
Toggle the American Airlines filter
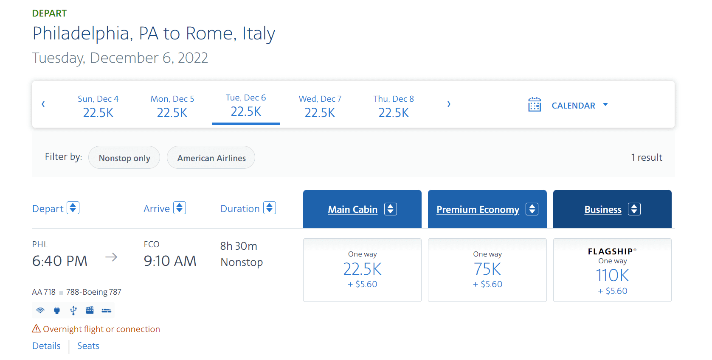point(211,157)
